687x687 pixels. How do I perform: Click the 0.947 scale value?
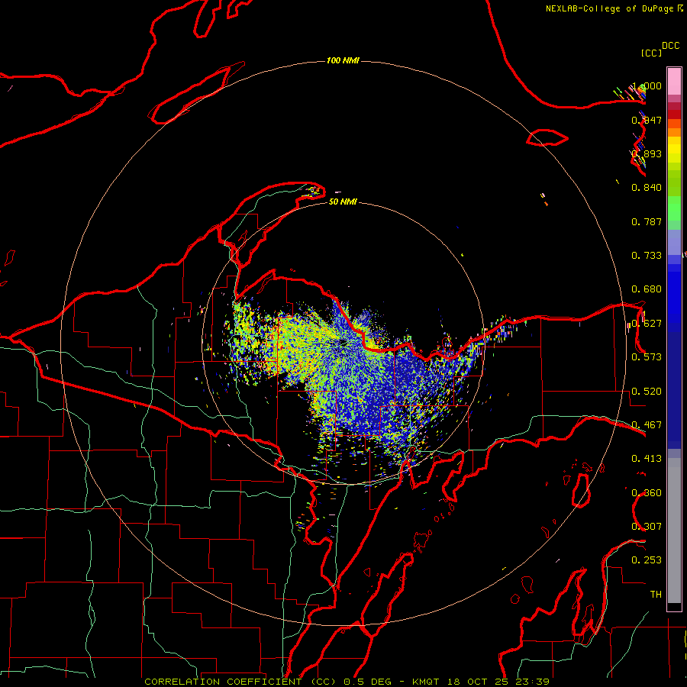tap(647, 120)
